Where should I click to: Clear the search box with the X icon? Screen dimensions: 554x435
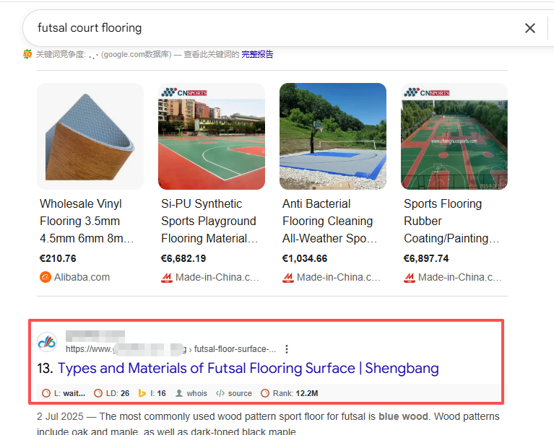click(530, 28)
